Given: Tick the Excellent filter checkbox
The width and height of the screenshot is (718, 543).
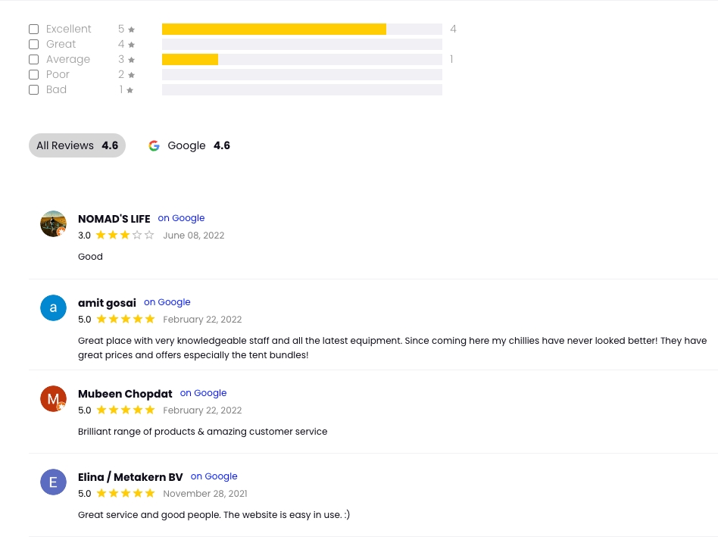Looking at the screenshot, I should coord(33,30).
